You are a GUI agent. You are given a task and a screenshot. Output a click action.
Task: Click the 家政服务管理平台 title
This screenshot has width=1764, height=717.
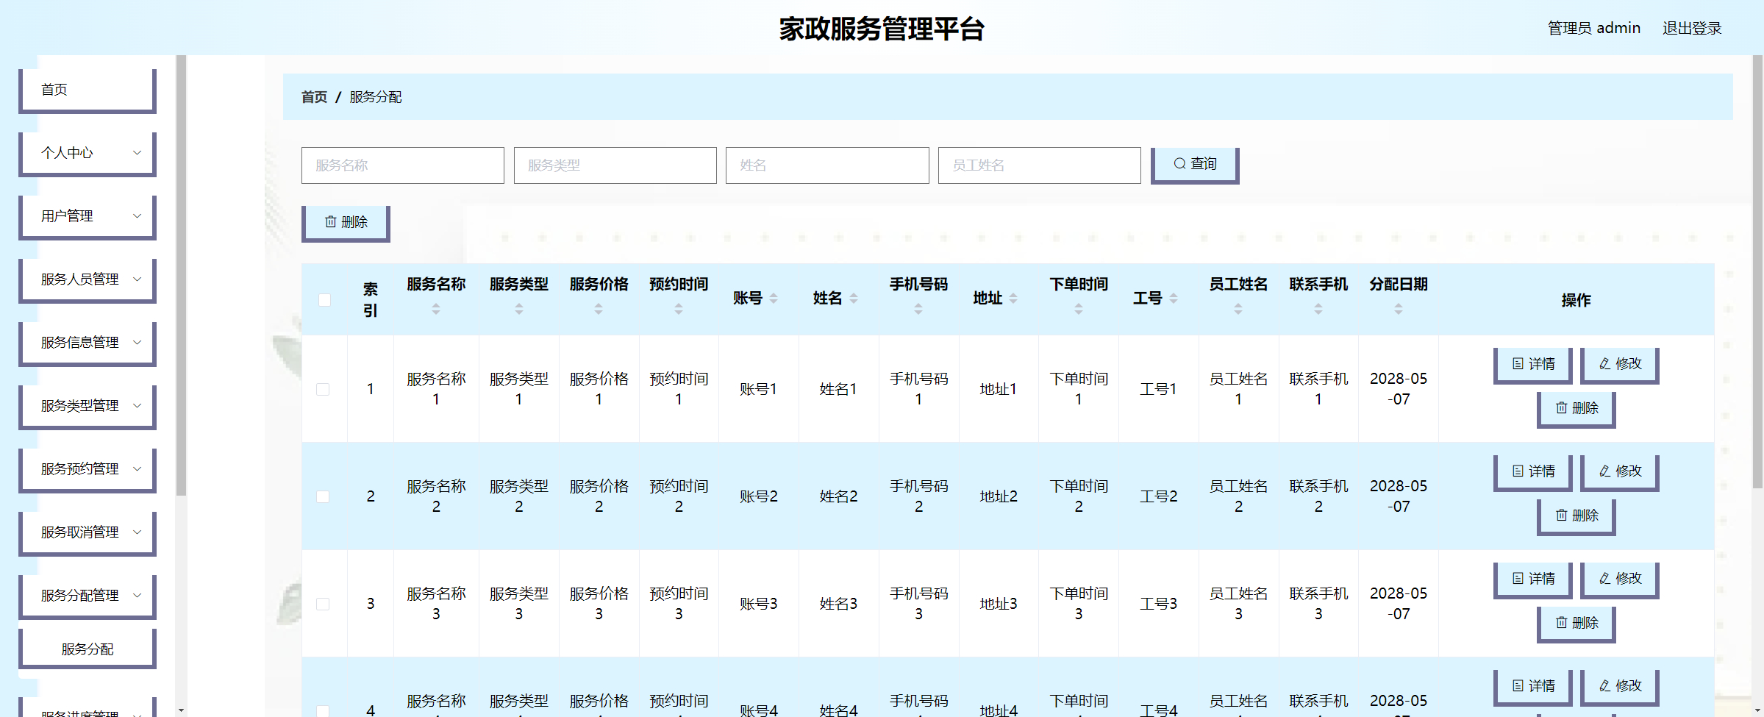(882, 29)
